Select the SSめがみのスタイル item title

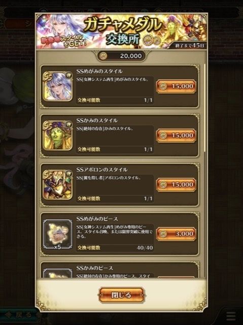(99, 71)
